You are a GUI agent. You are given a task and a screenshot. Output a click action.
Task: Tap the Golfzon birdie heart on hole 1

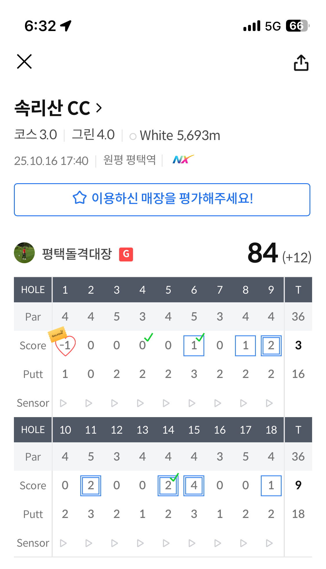(x=65, y=345)
